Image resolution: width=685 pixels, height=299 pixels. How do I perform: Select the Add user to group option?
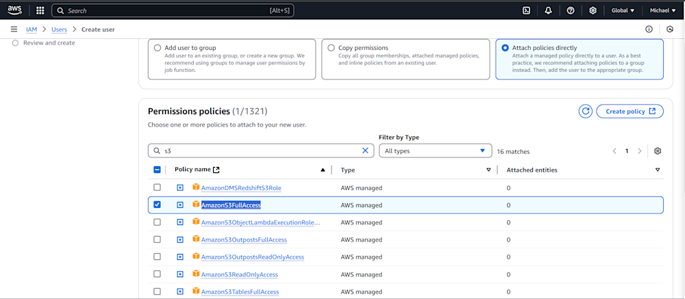click(x=158, y=48)
